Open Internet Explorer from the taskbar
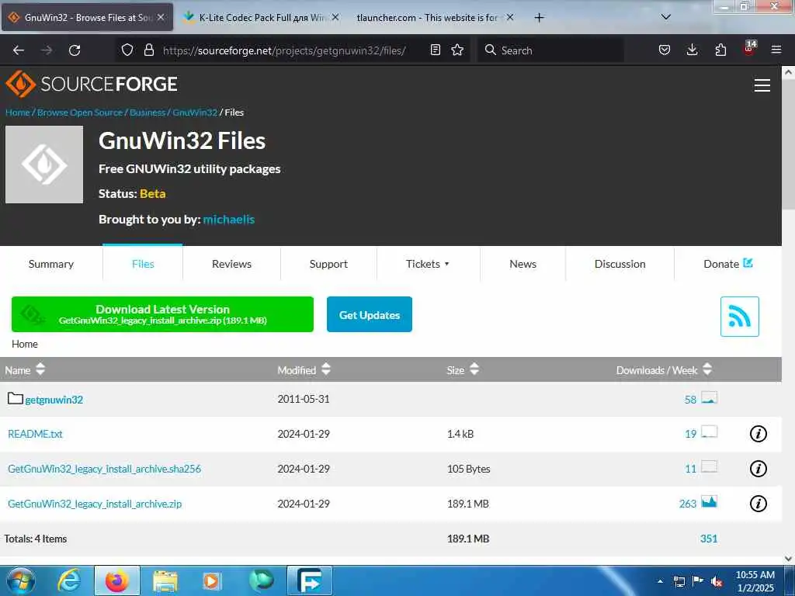Screen dimensions: 795x596 69,580
